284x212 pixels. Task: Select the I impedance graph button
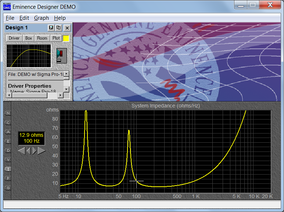(x=8, y=169)
